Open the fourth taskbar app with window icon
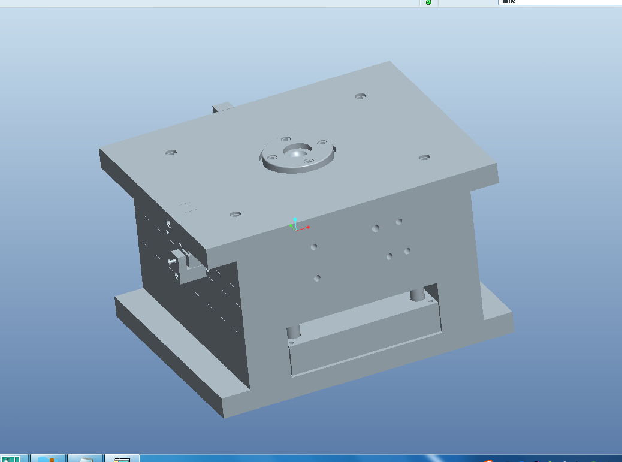This screenshot has width=622, height=462. point(122,458)
